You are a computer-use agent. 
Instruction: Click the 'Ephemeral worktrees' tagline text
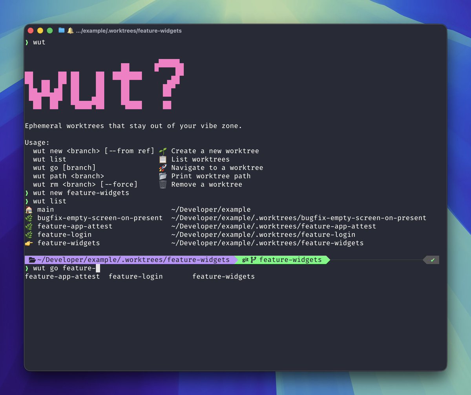[x=133, y=126]
